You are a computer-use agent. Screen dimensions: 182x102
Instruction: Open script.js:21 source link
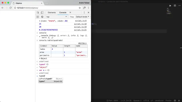pos(80,30)
